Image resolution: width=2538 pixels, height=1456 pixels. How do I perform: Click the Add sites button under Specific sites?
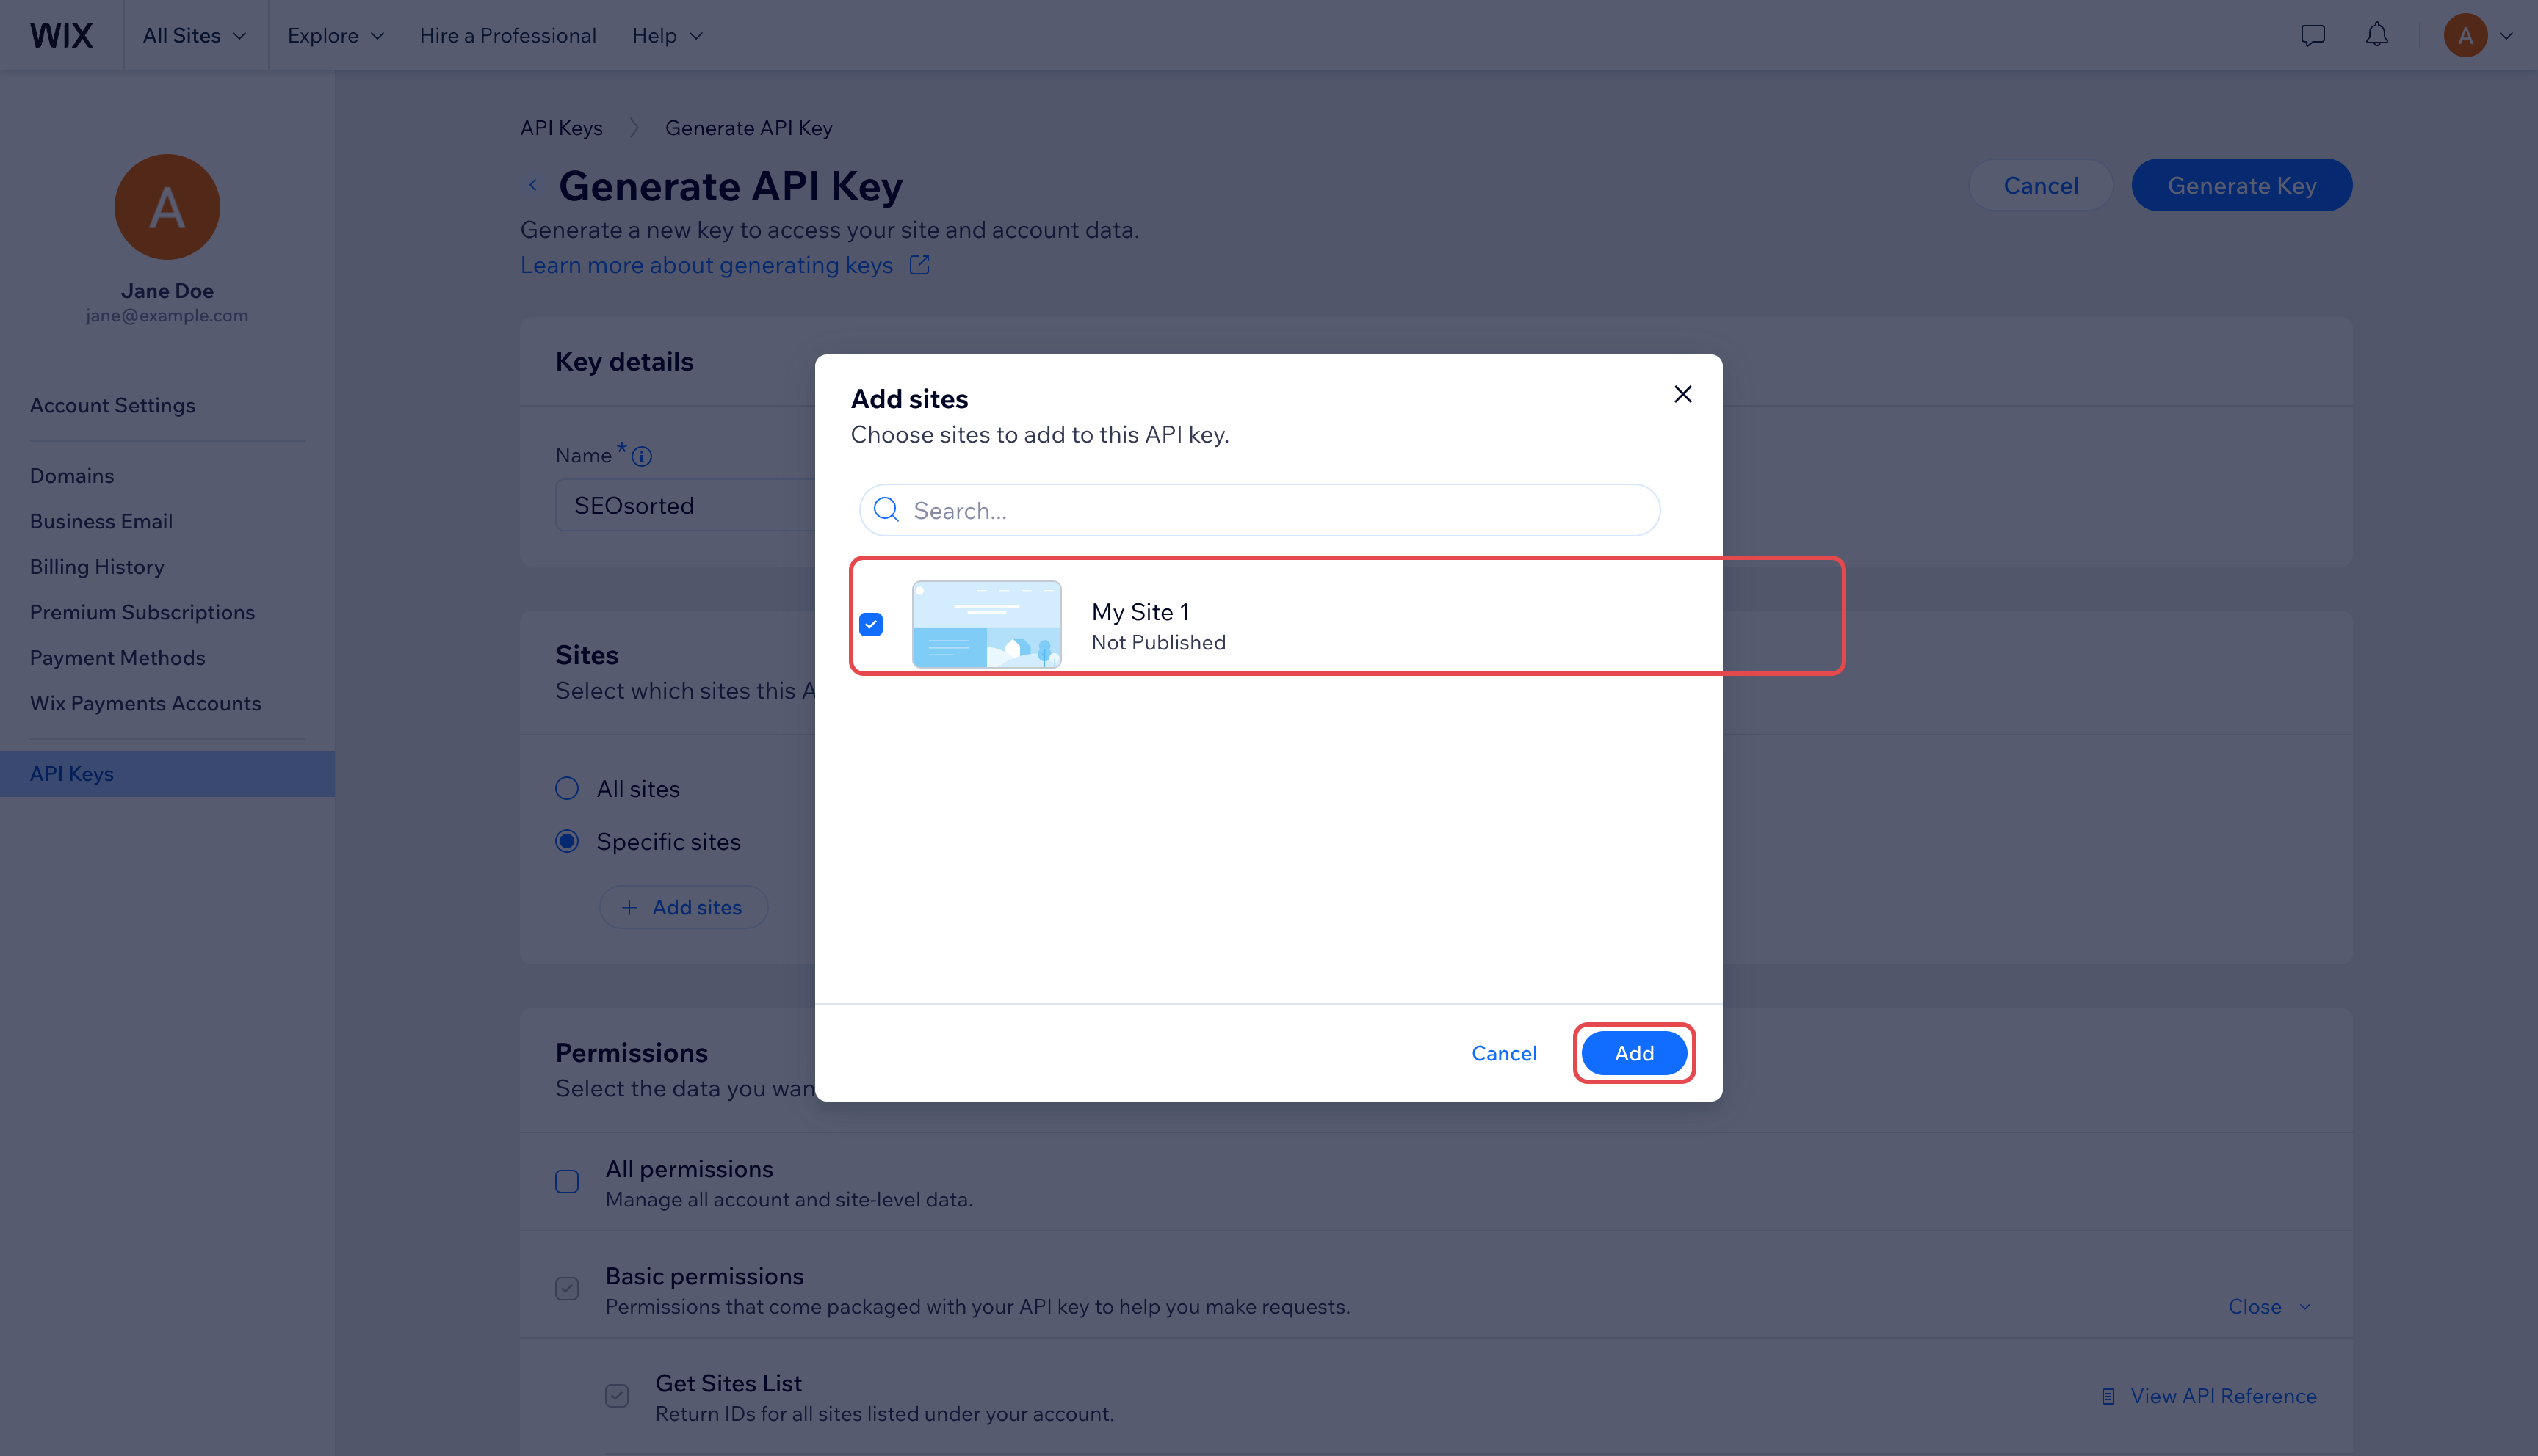683,907
